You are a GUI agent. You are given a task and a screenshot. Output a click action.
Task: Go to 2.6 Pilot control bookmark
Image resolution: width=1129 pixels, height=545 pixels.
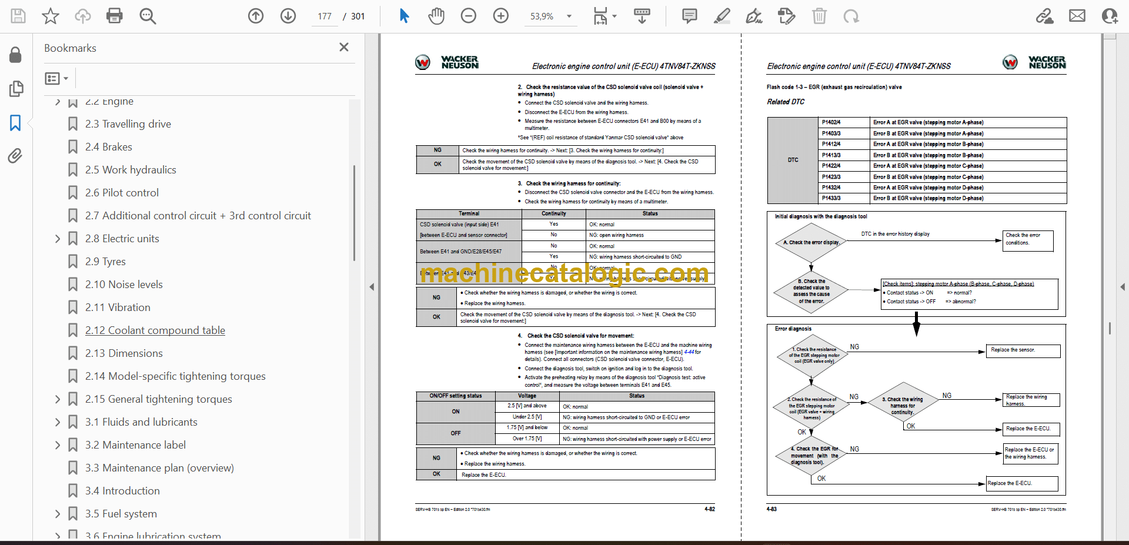(122, 193)
